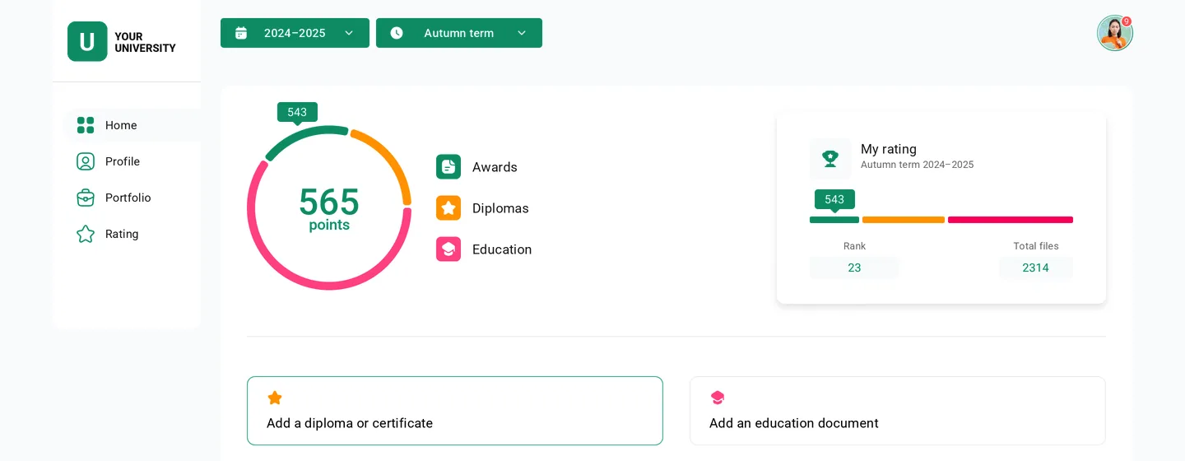
Task: Expand the term selector with its chevron arrow
Action: 522,33
